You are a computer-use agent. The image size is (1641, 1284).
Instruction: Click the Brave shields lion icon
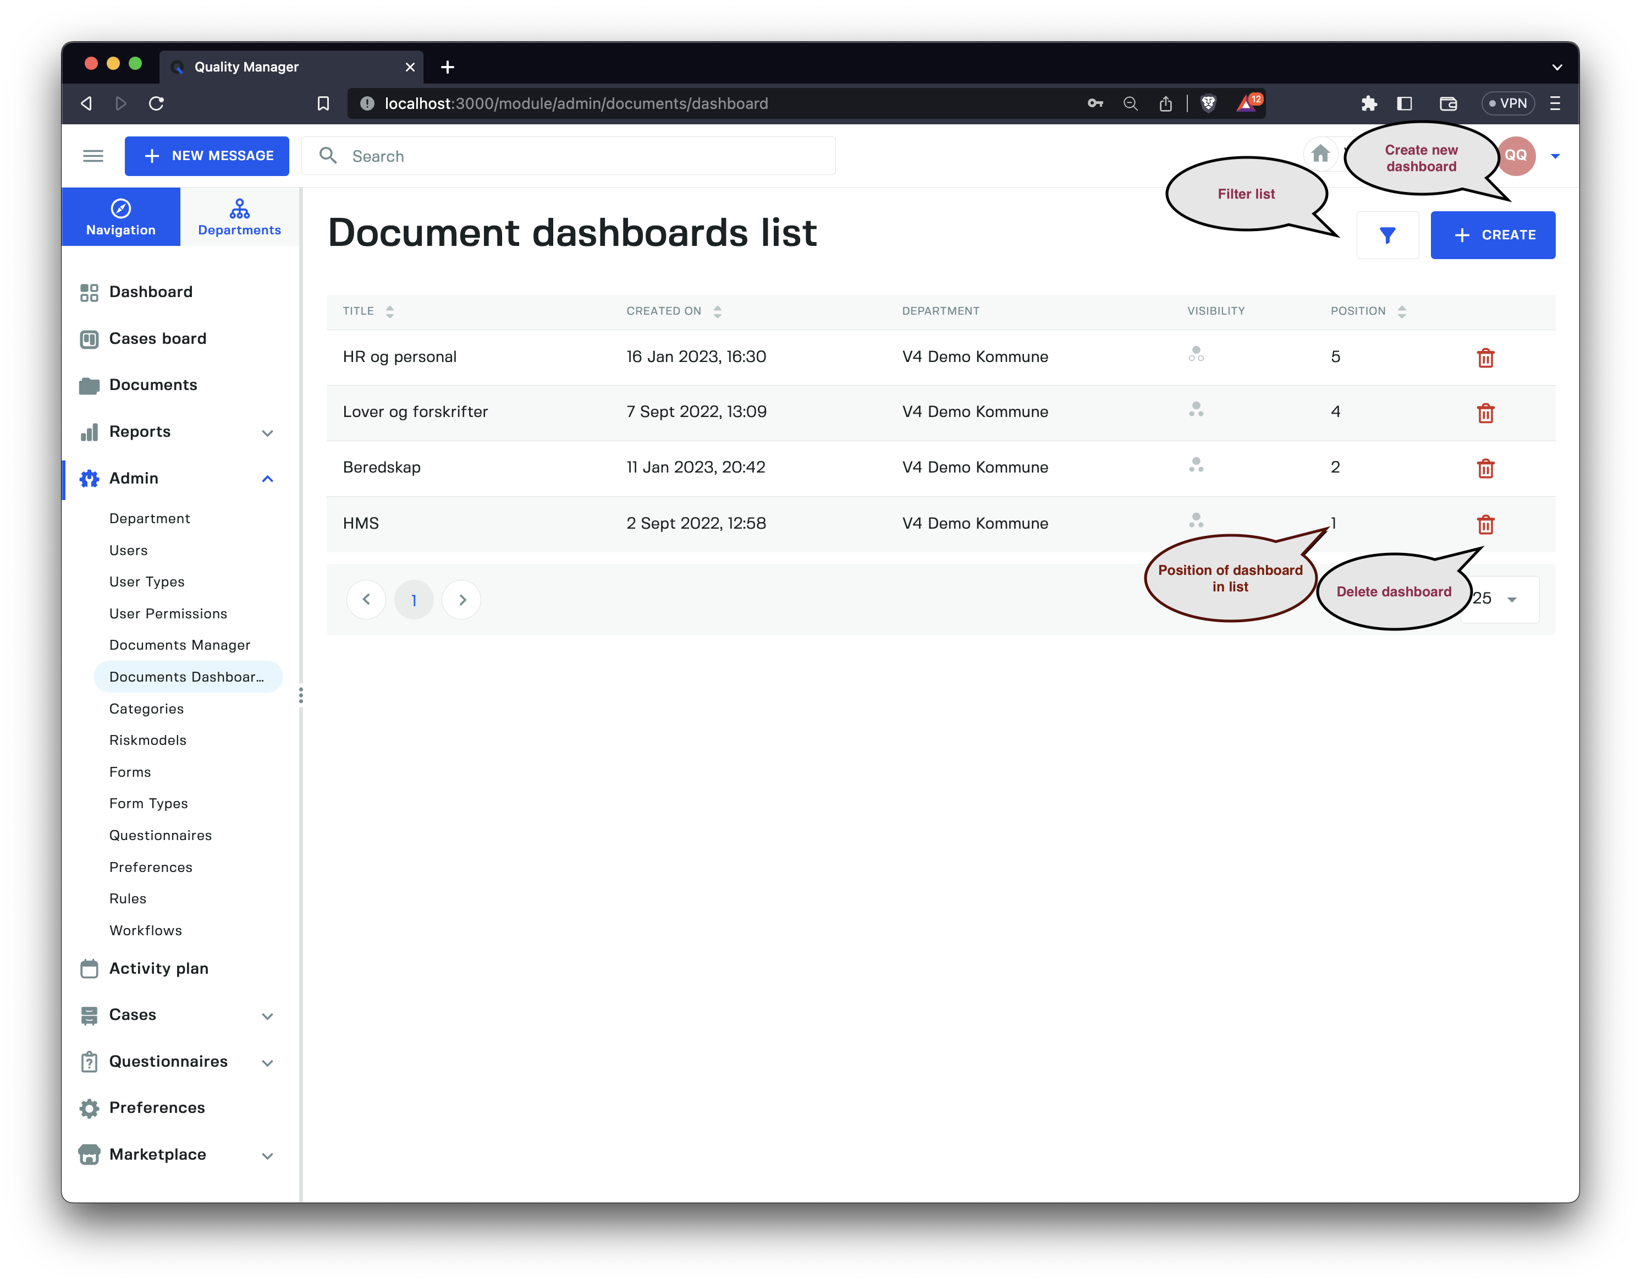[x=1208, y=104]
